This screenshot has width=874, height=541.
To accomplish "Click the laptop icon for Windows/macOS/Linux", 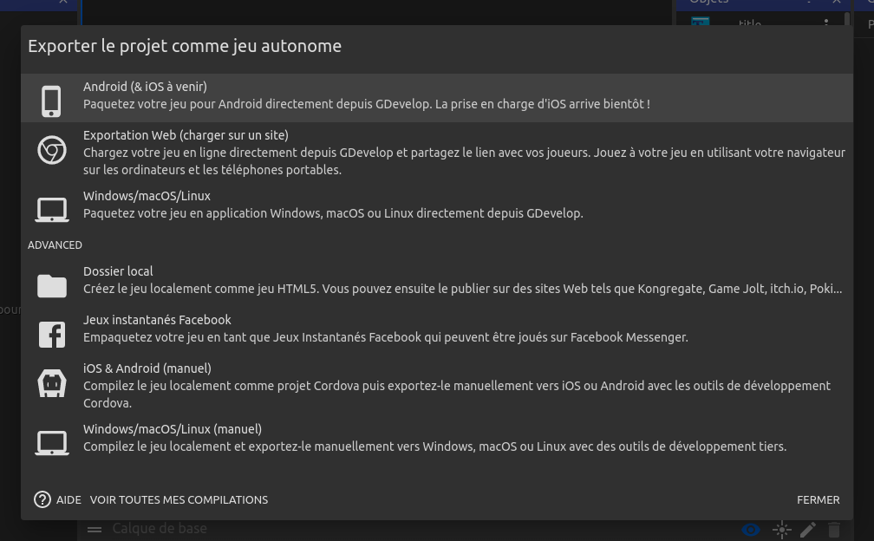I will tap(52, 210).
